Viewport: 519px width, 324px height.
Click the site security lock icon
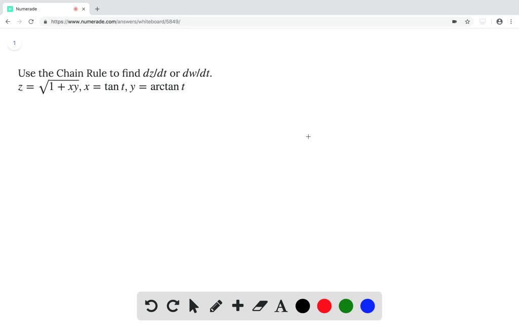[45, 21]
